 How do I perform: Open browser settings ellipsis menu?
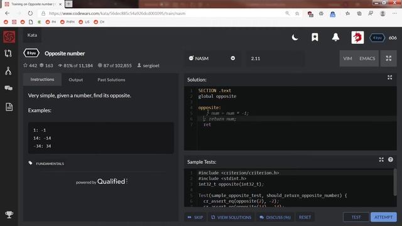pos(394,13)
